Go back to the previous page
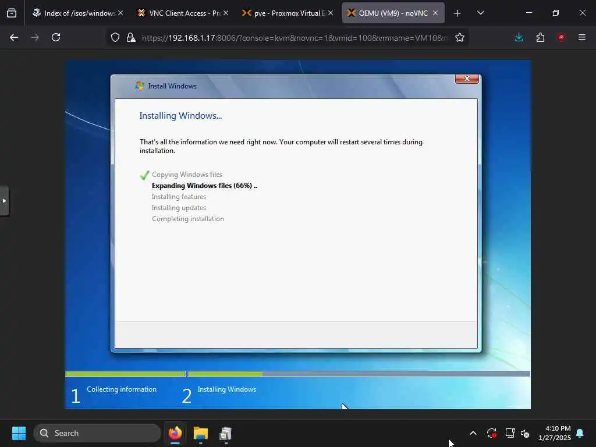This screenshot has width=596, height=447. [x=14, y=37]
